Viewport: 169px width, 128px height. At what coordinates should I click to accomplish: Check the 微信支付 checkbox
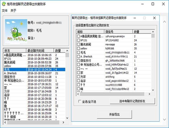point(78,60)
